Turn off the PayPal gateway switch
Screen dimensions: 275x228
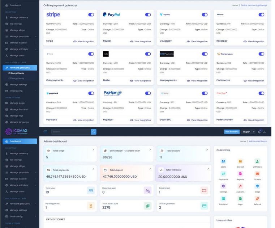point(148,15)
